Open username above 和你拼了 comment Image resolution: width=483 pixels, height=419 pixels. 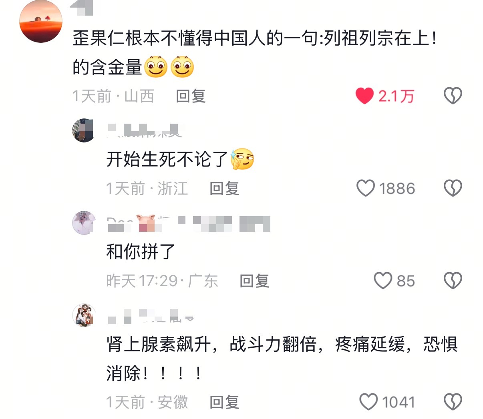188,223
